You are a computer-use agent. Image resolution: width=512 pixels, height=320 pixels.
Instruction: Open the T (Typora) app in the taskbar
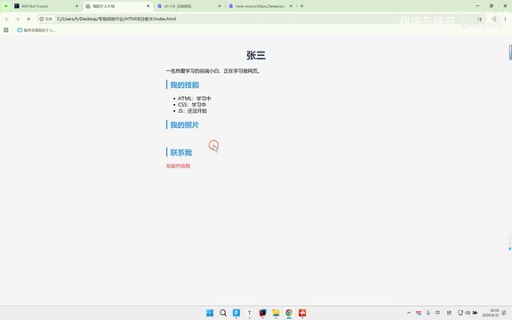click(x=250, y=313)
